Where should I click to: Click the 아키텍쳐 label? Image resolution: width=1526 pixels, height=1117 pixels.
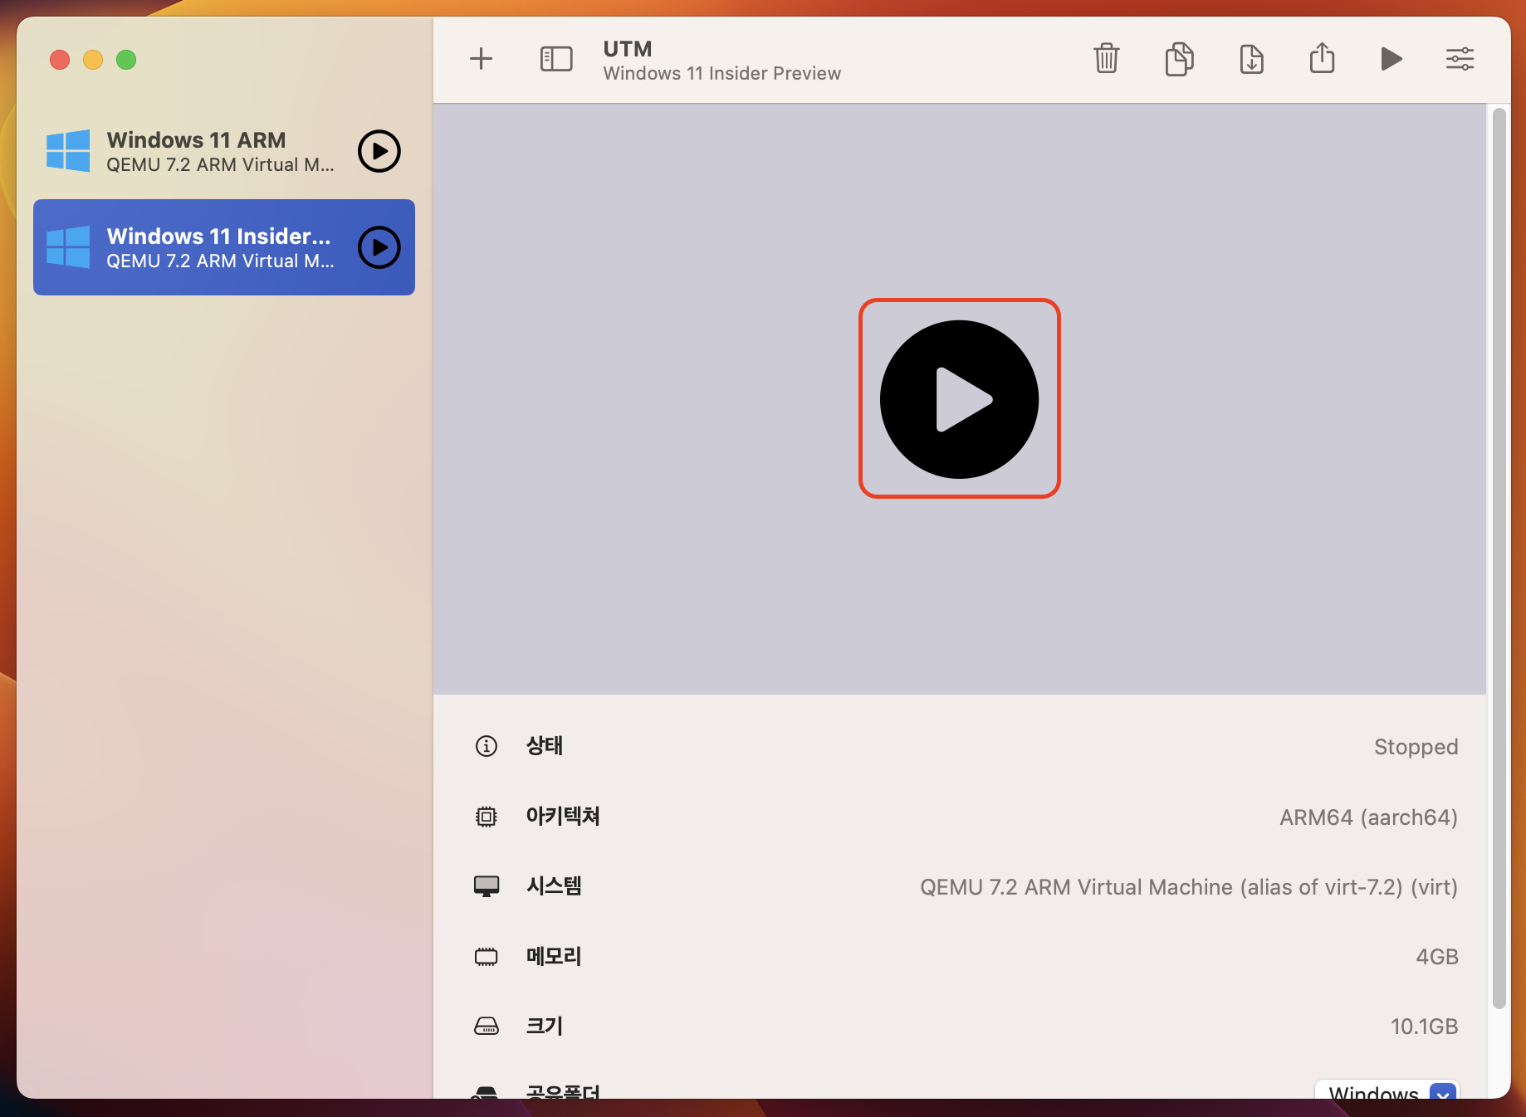click(563, 816)
